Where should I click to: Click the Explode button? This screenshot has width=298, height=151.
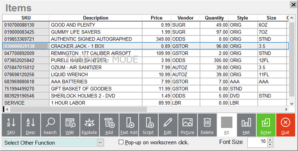(x=89, y=125)
